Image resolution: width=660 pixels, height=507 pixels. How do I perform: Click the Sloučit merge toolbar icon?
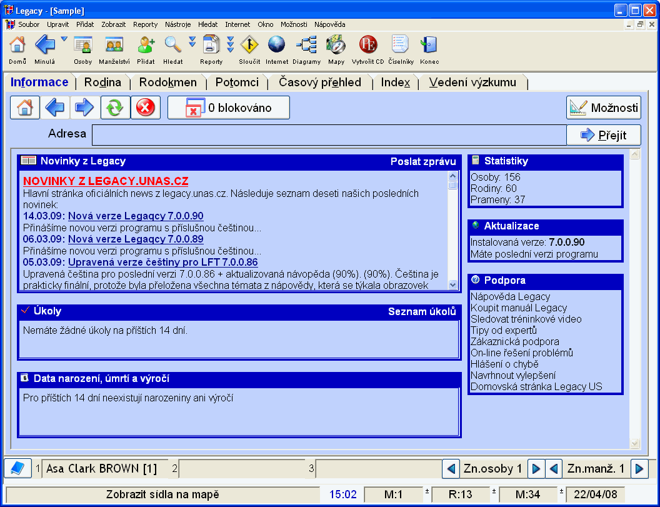[x=249, y=45]
